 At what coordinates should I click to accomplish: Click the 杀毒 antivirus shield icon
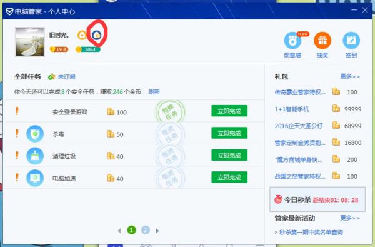[x=35, y=134]
